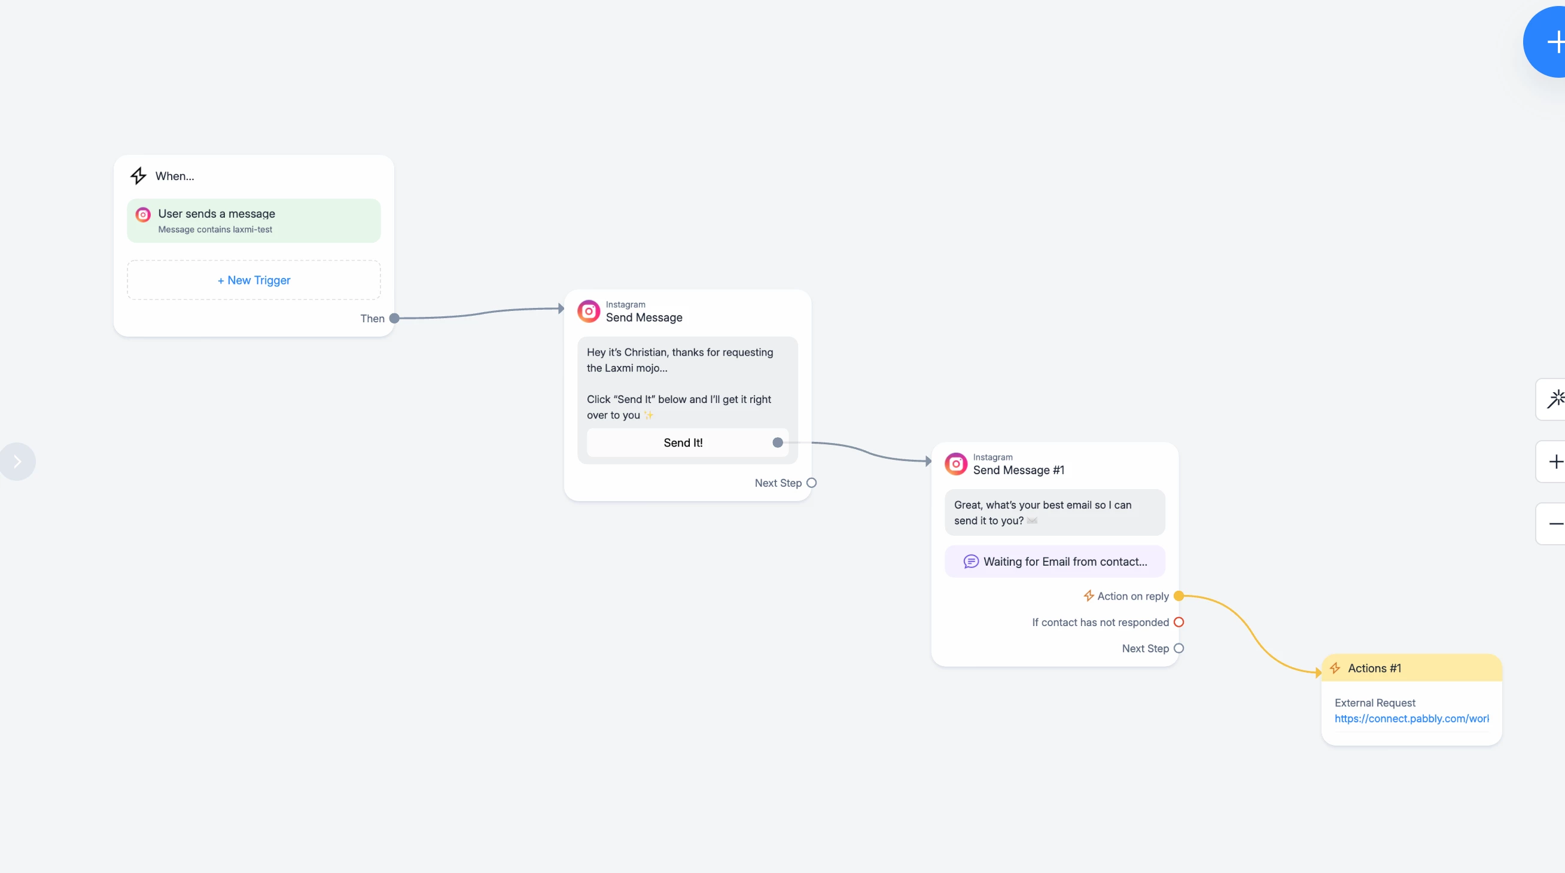Image resolution: width=1565 pixels, height=873 pixels.
Task: Expand the left sidebar chevron
Action: click(17, 462)
